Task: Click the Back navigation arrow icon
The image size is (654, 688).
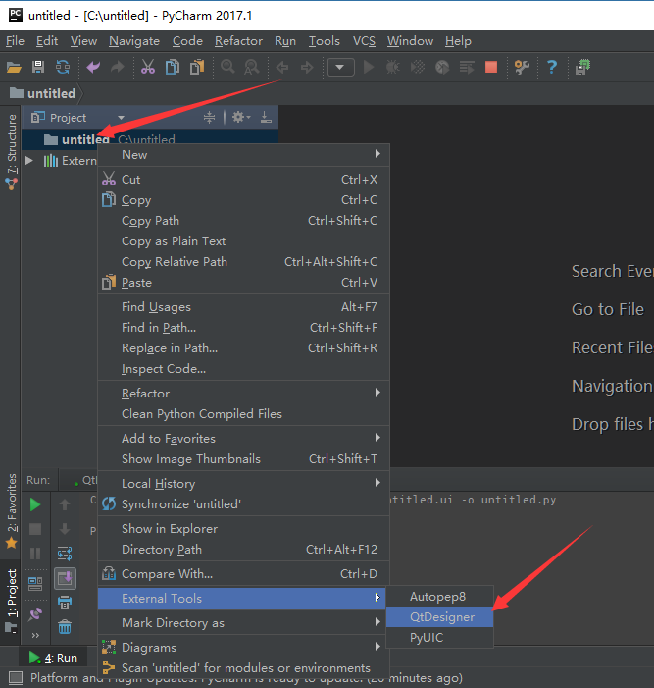Action: point(281,67)
